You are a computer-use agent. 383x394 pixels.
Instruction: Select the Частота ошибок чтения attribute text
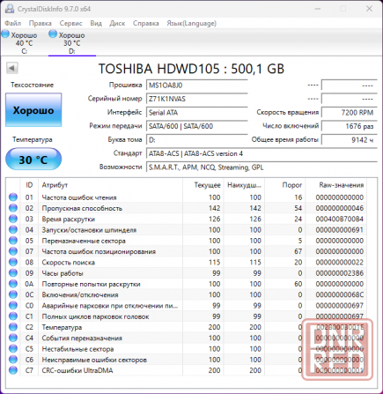[79, 197]
